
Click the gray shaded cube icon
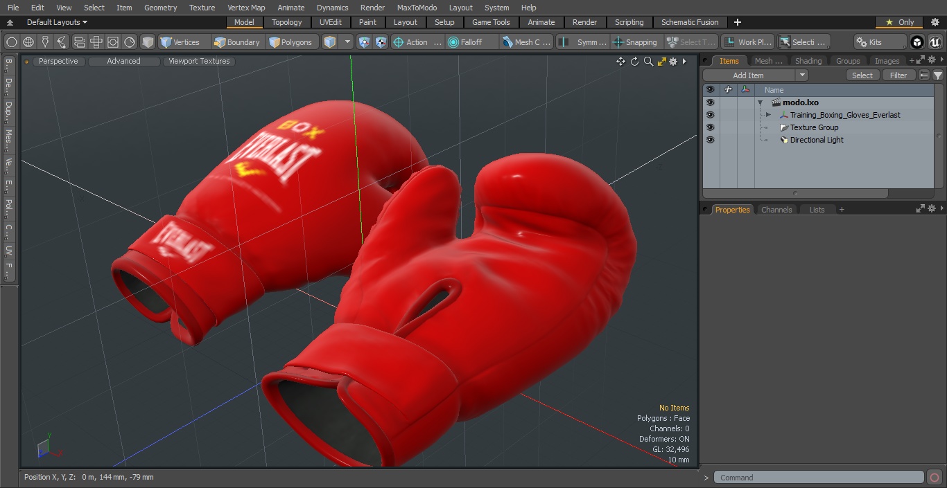pyautogui.click(x=147, y=42)
